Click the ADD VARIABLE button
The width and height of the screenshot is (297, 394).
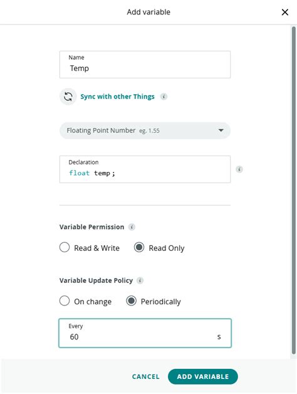pos(203,376)
